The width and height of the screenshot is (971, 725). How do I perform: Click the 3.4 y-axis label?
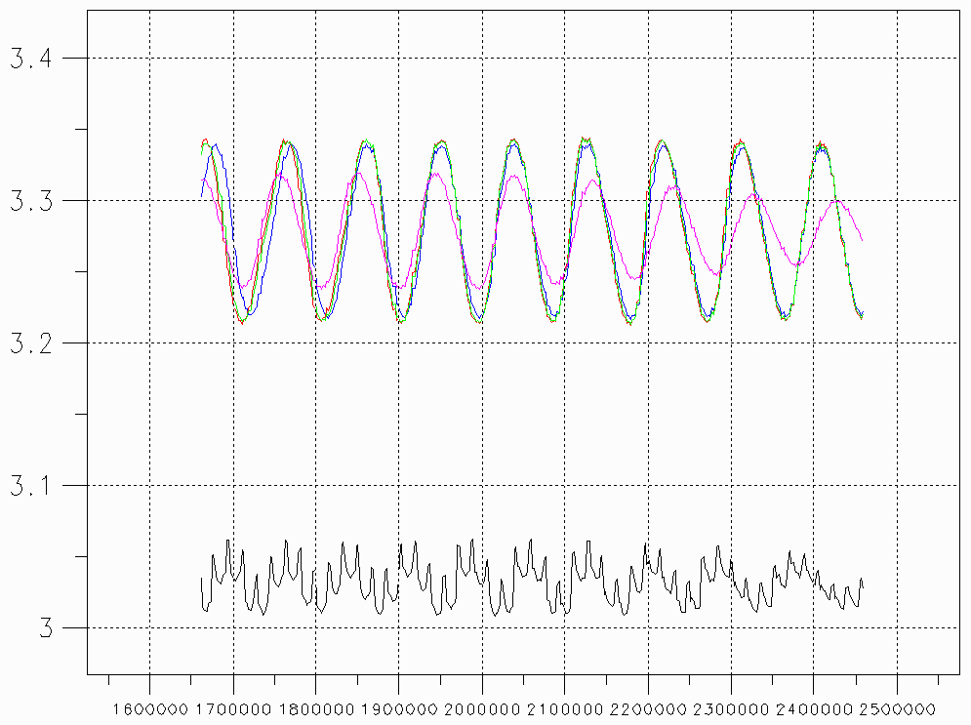click(31, 59)
